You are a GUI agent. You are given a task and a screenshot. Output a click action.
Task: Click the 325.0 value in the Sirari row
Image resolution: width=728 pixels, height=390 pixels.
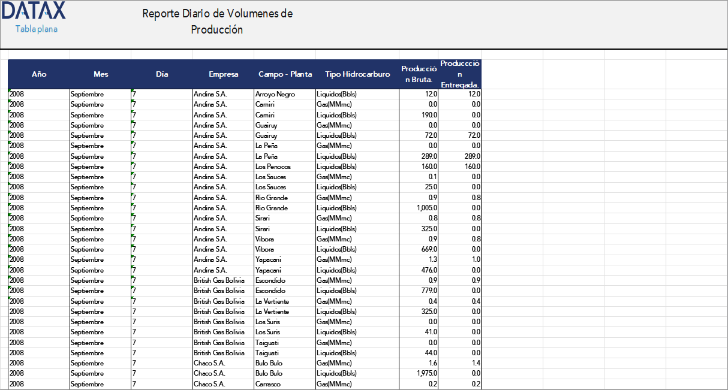tap(428, 228)
